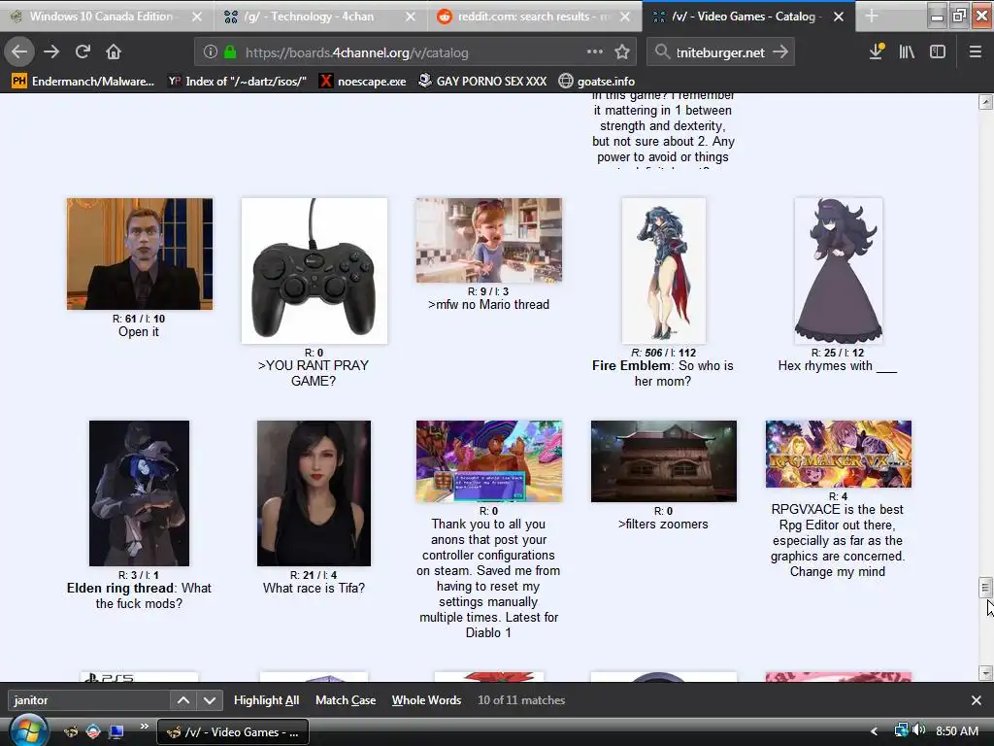Screen dimensions: 994x746
Task: Open the 'Open it' thread thumbnail
Action: pyautogui.click(x=140, y=254)
